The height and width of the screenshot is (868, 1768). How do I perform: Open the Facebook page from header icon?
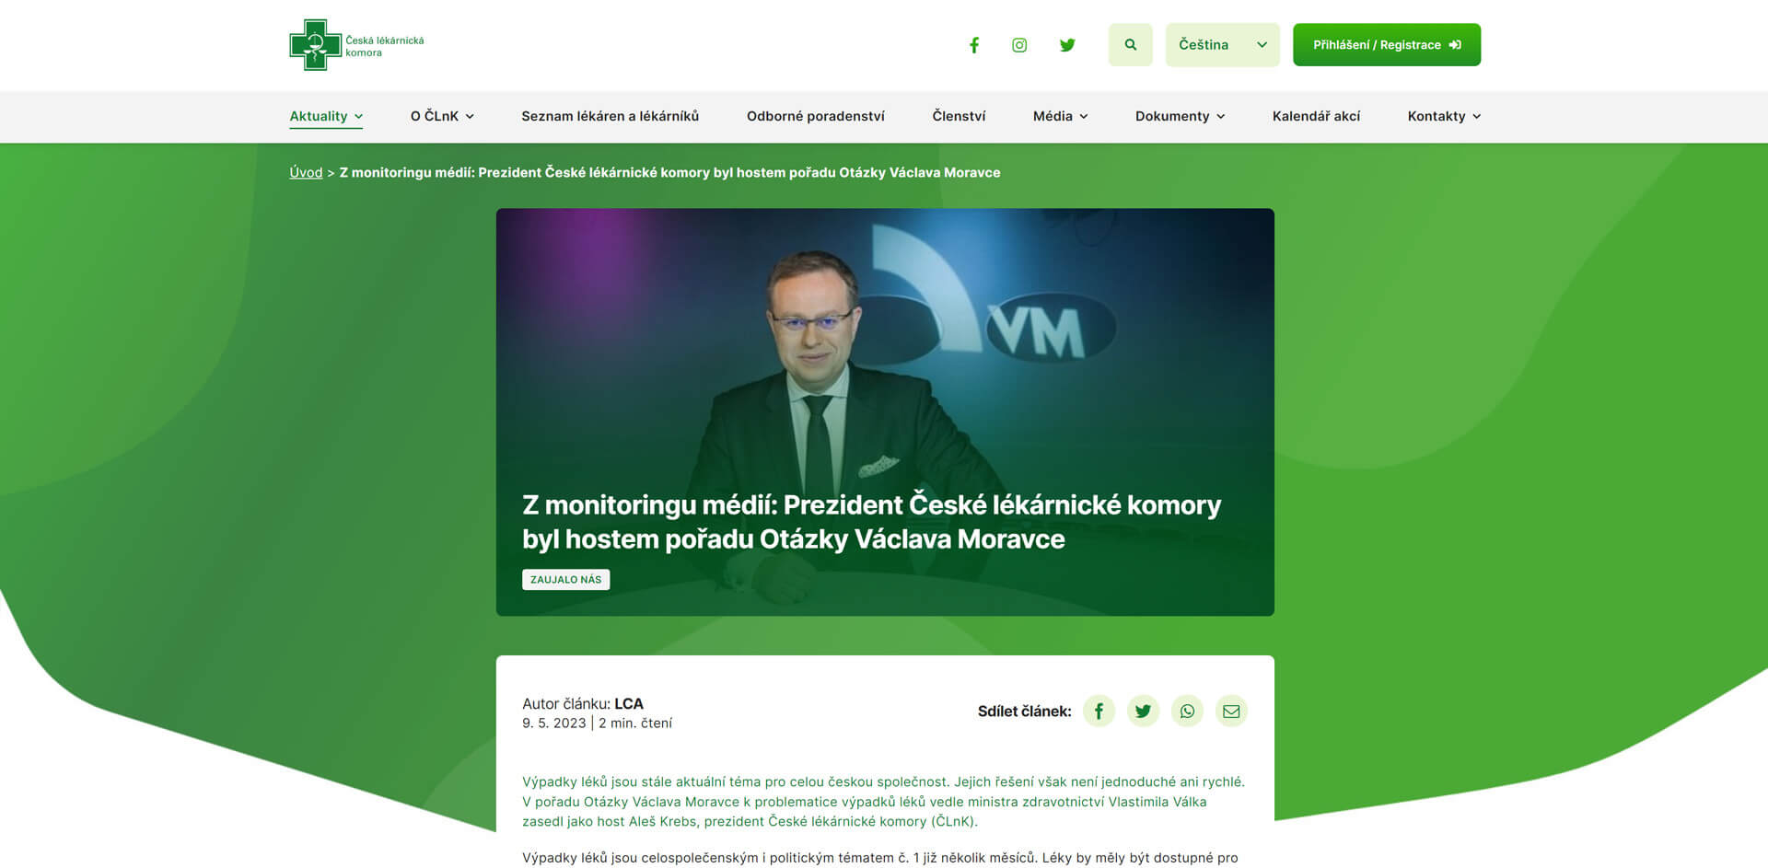(973, 45)
